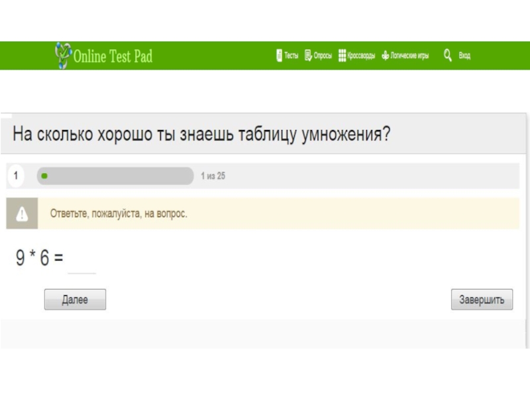Click the test progress bar
The height and width of the screenshot is (398, 530).
coord(115,176)
